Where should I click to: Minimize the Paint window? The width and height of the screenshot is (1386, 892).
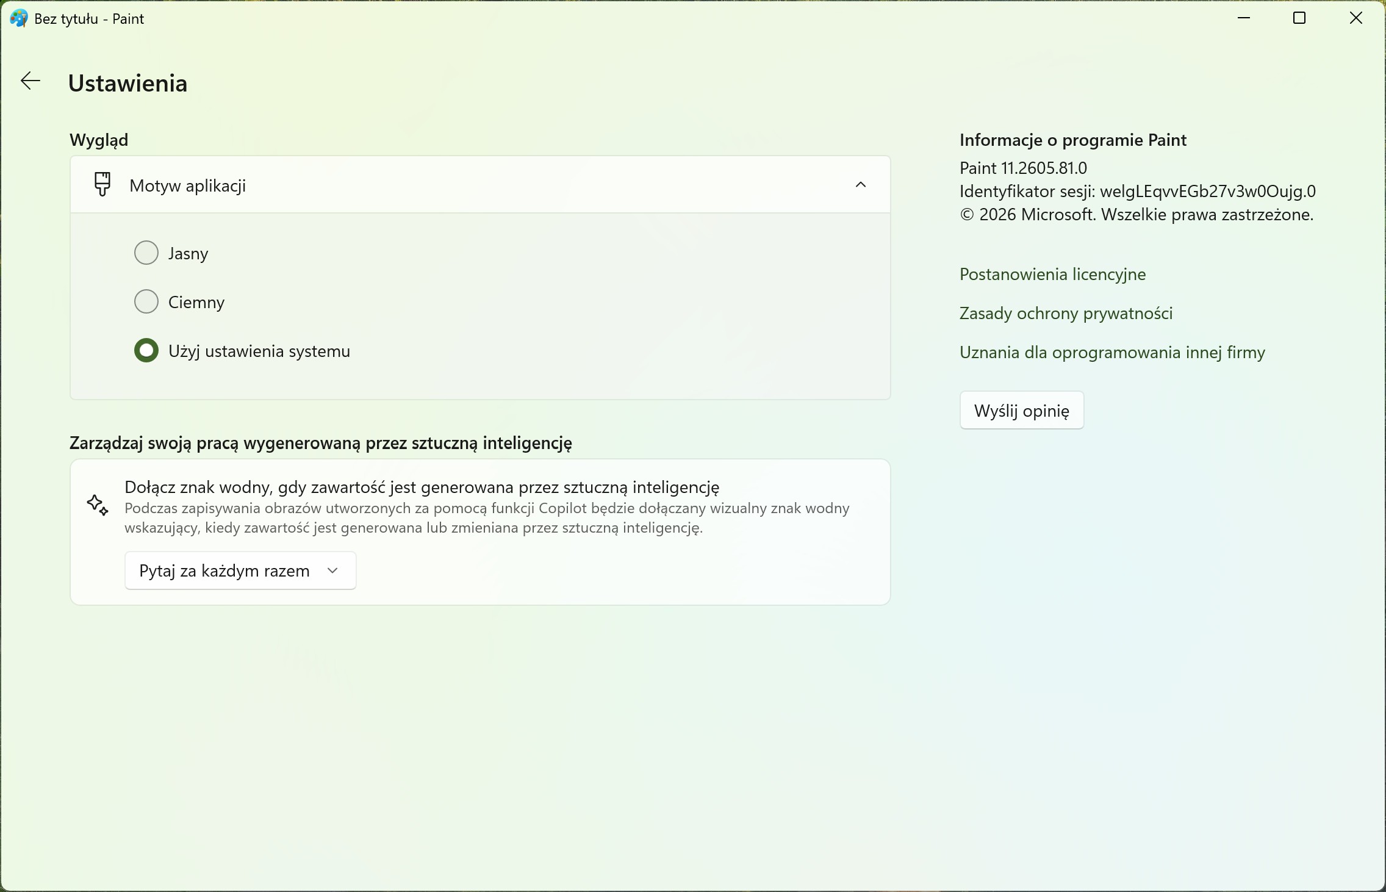1244,18
